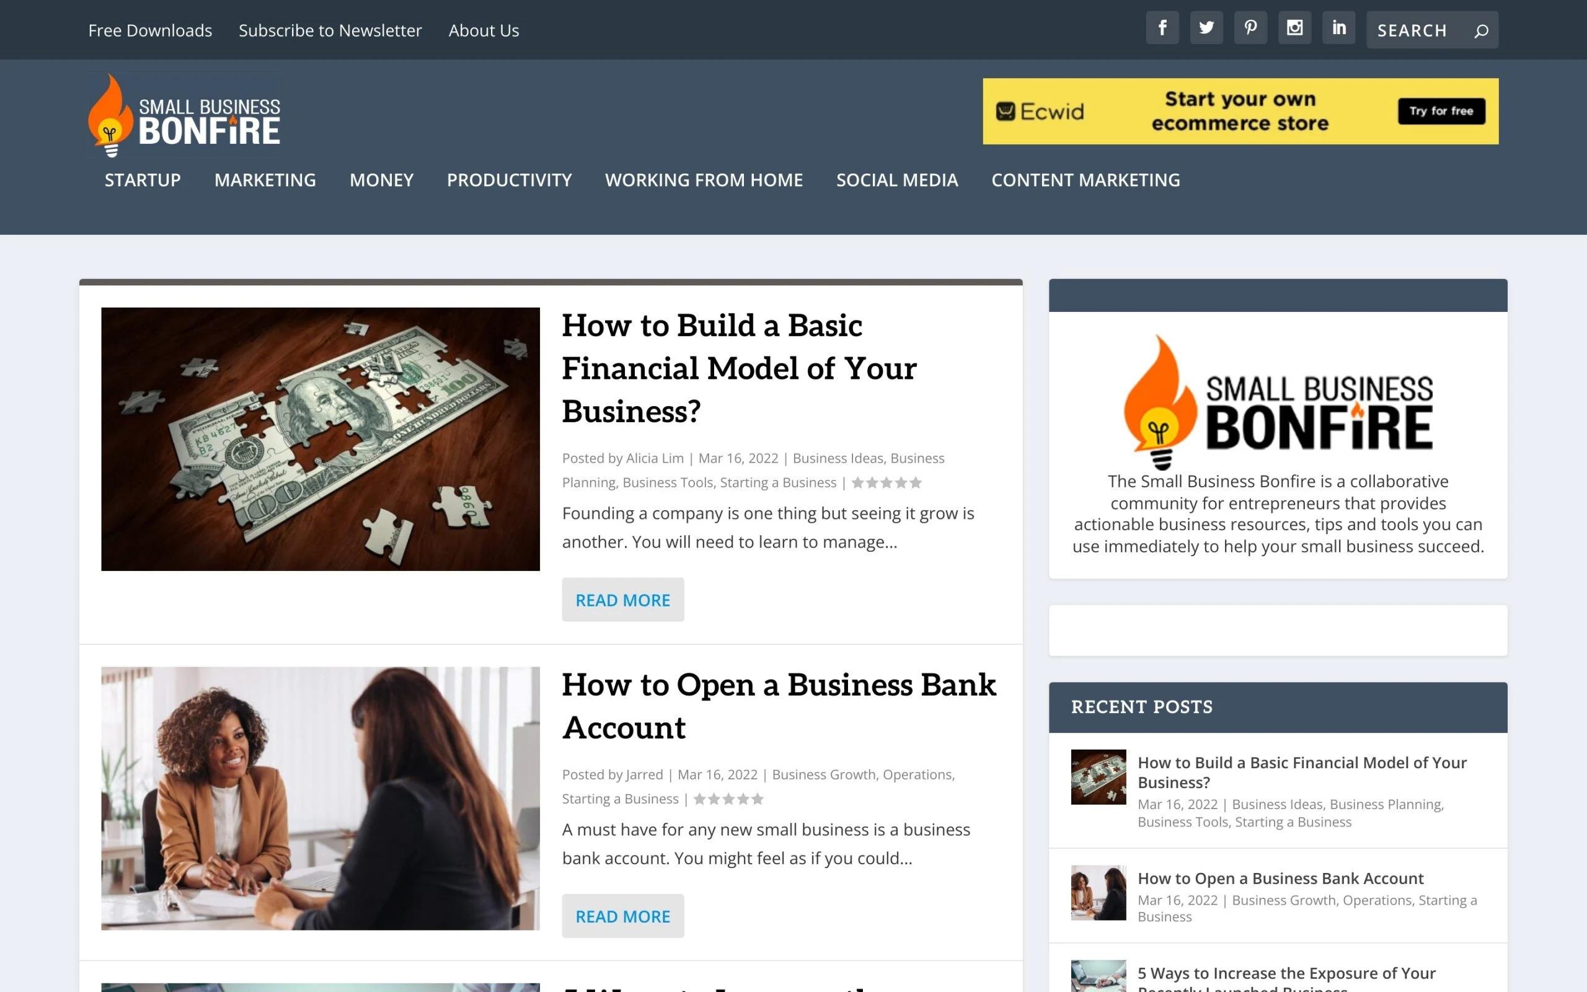Open the Subscribe to Newsletter link
This screenshot has width=1587, height=992.
pos(330,30)
